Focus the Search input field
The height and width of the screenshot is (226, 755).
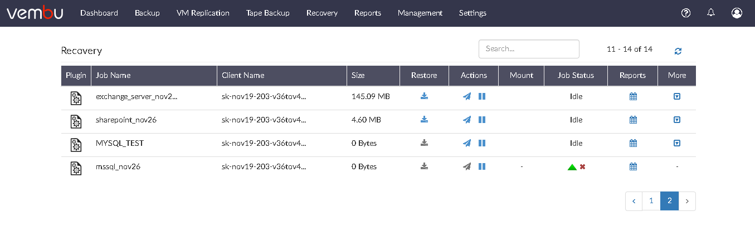tap(529, 48)
